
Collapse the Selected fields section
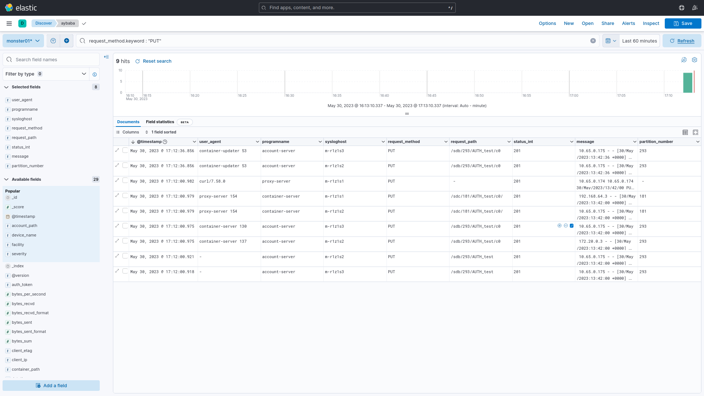click(x=7, y=87)
